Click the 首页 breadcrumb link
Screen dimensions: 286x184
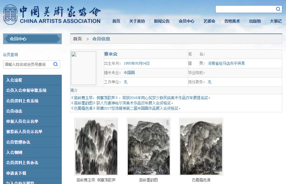(x=78, y=39)
